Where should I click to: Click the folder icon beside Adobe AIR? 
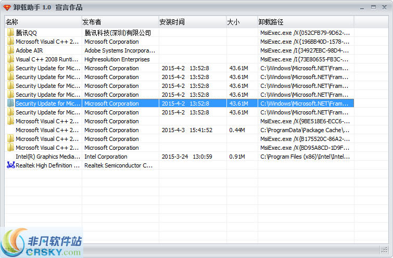coord(10,50)
